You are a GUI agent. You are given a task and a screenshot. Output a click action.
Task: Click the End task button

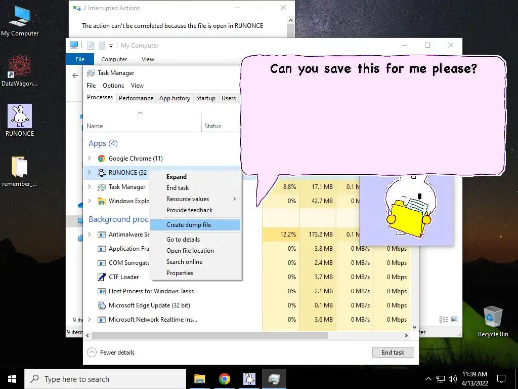pyautogui.click(x=393, y=353)
